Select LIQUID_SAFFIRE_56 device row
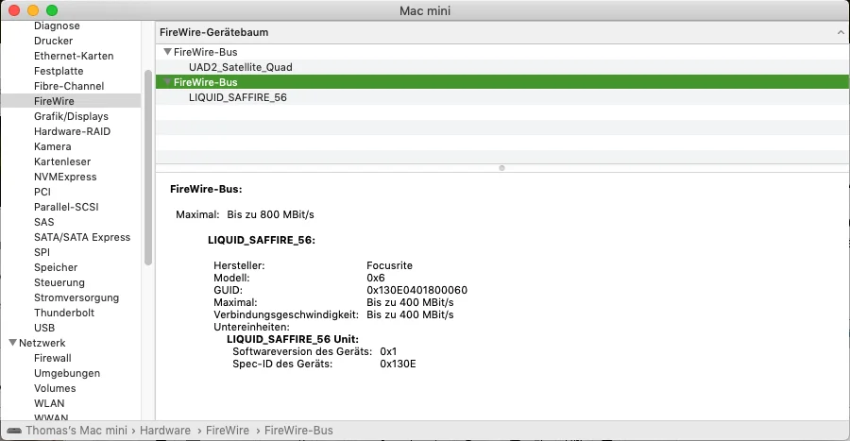This screenshot has width=850, height=441. point(502,97)
